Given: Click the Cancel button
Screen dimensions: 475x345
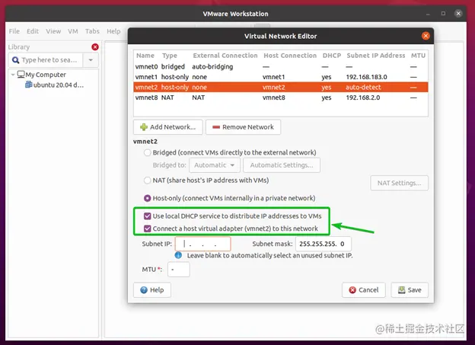Looking at the screenshot, I should pos(364,290).
